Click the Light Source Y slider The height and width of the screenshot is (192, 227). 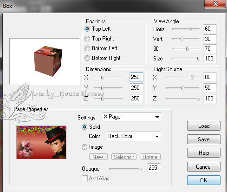(182, 88)
